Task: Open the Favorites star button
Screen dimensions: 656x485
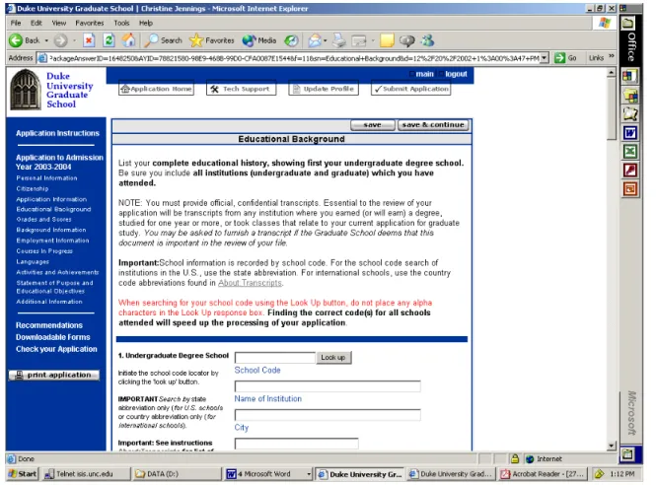Action: point(212,40)
